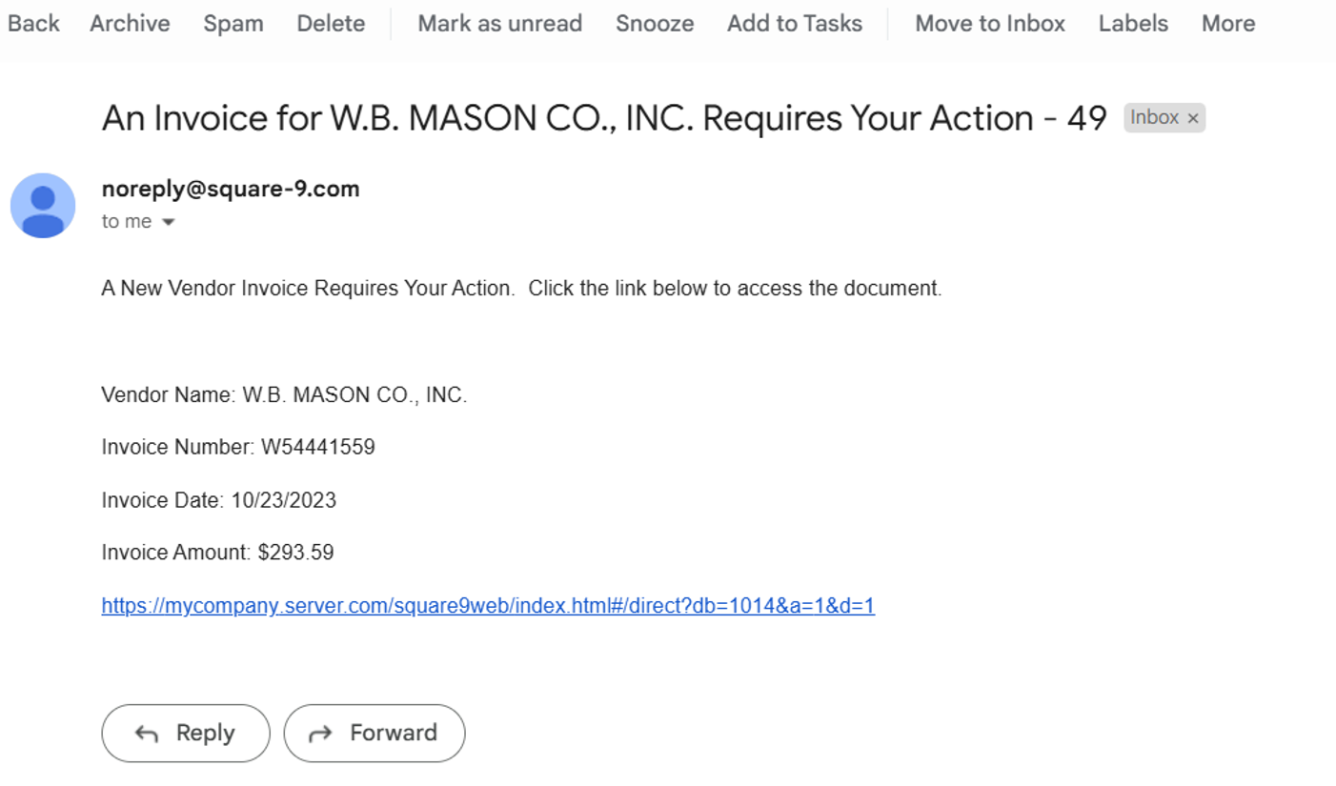
Task: Open the Labels menu
Action: 1133,24
